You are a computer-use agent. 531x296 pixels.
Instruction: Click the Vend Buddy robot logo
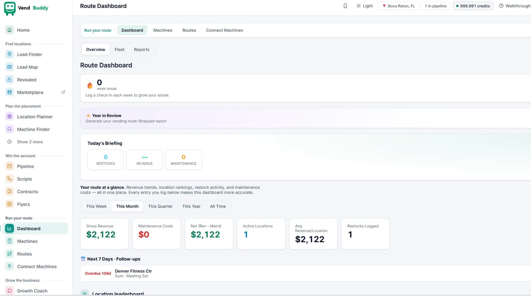[x=10, y=8]
